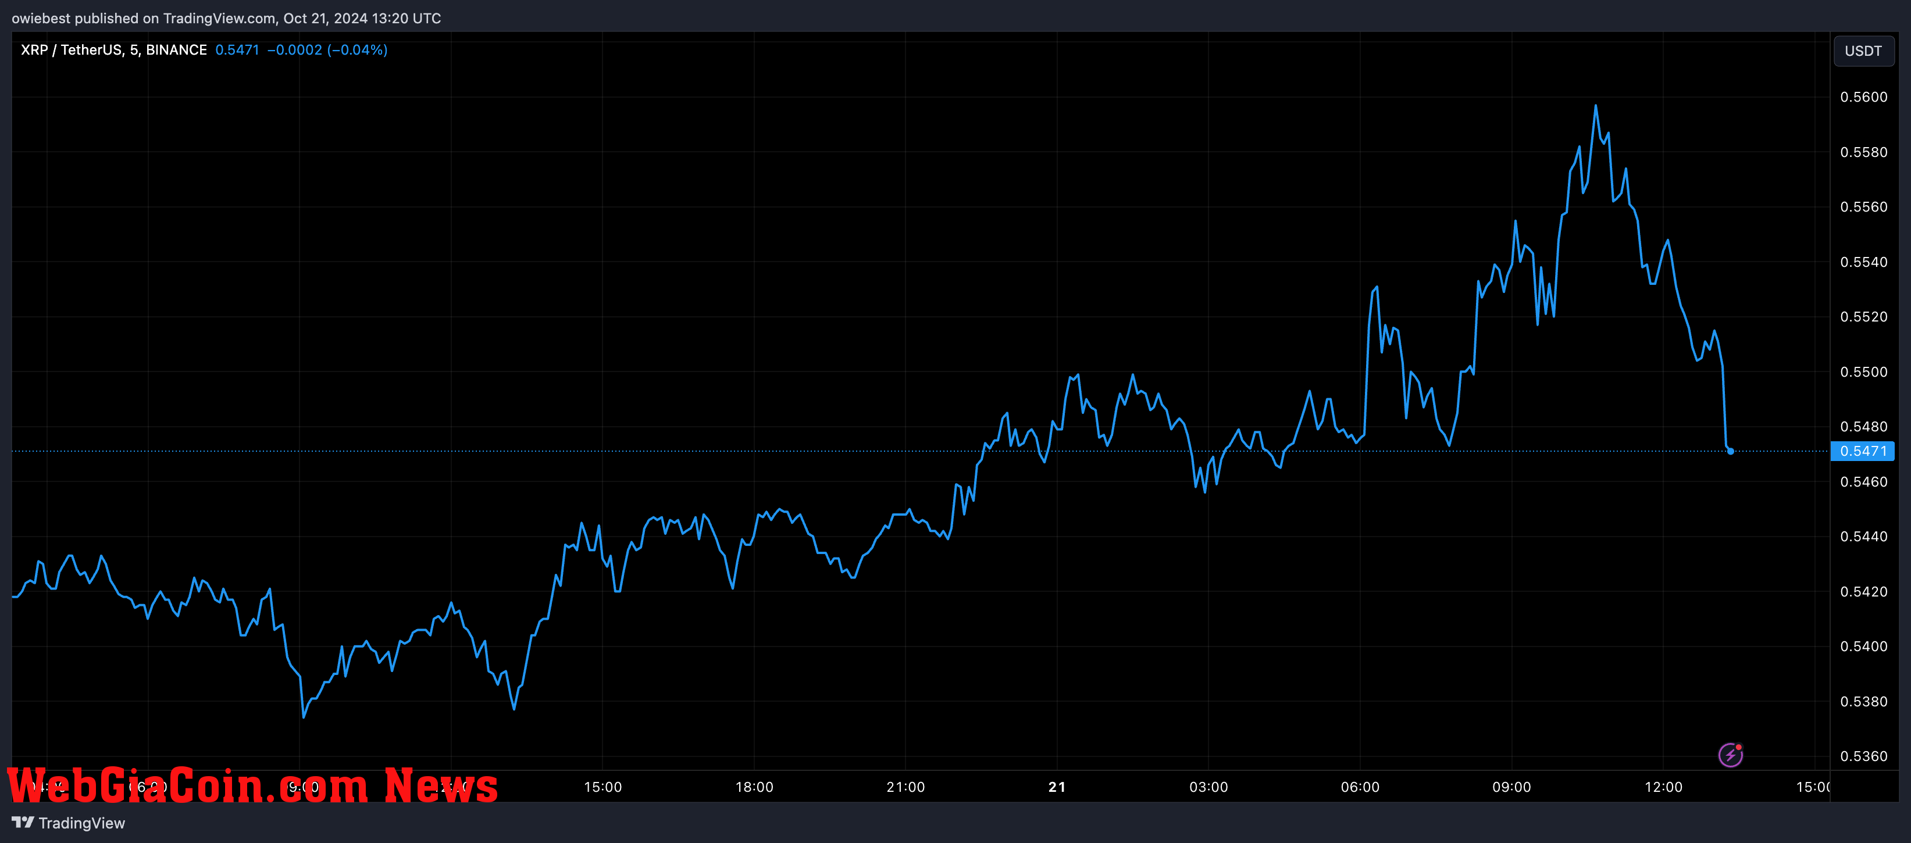Click the 09:00 time axis label right of 06:00
The image size is (1911, 843).
coord(1511,787)
